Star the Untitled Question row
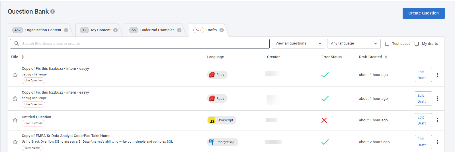The width and height of the screenshot is (455, 152). coord(15,120)
